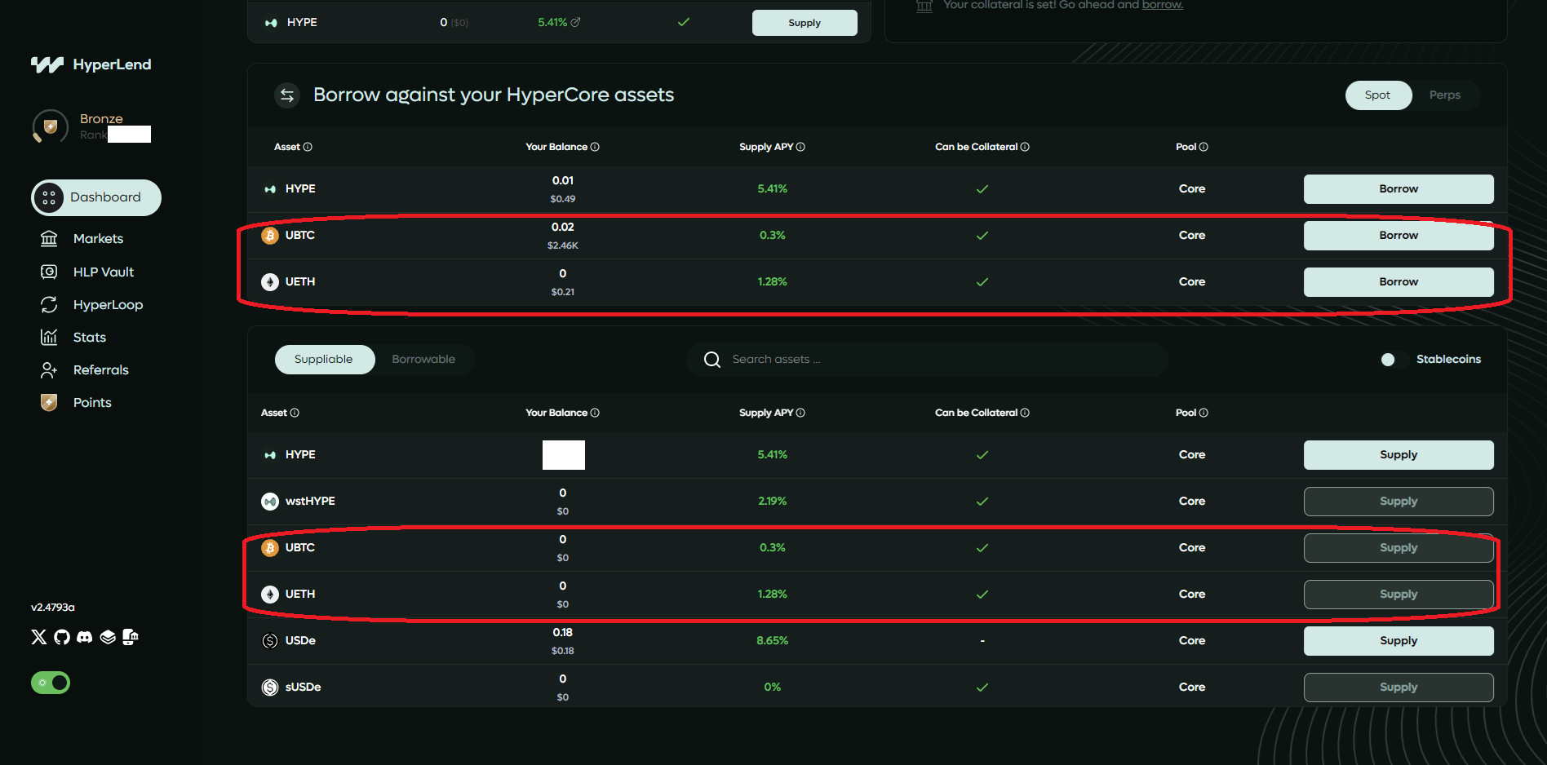Follow the 'borrow' link in collateral message
The width and height of the screenshot is (1547, 765).
click(x=1162, y=5)
